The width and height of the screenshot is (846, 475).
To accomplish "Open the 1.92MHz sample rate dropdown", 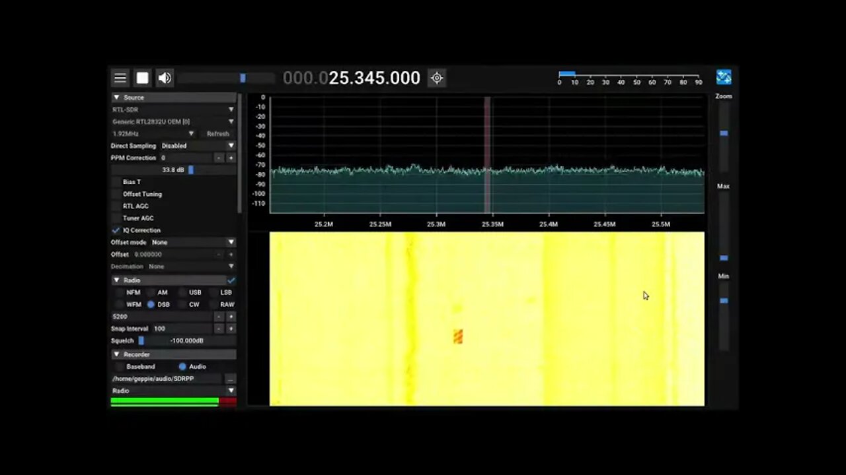I will tap(153, 134).
